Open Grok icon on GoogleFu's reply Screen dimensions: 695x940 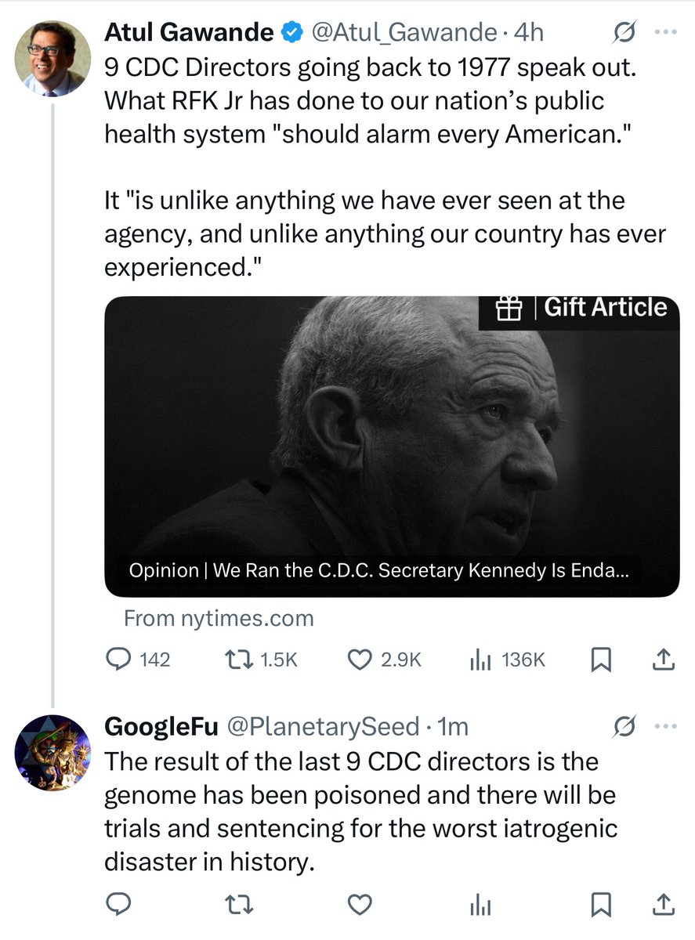tap(624, 728)
